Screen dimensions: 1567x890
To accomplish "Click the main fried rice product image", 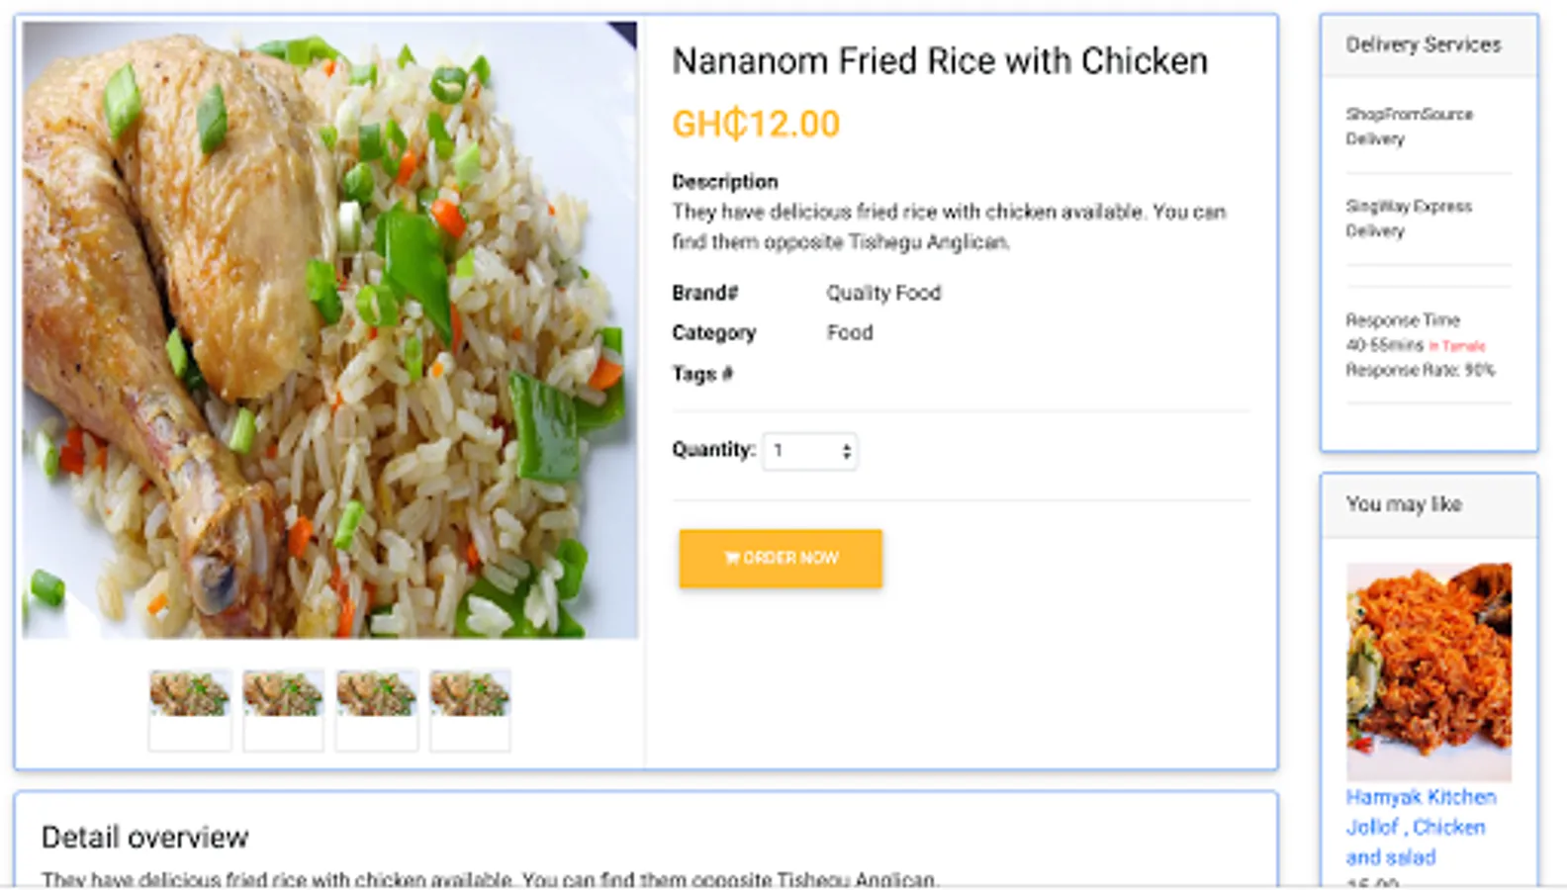I will 329,329.
